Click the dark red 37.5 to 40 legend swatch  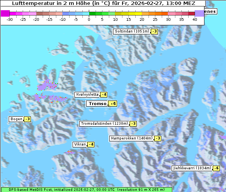point(192,14)
